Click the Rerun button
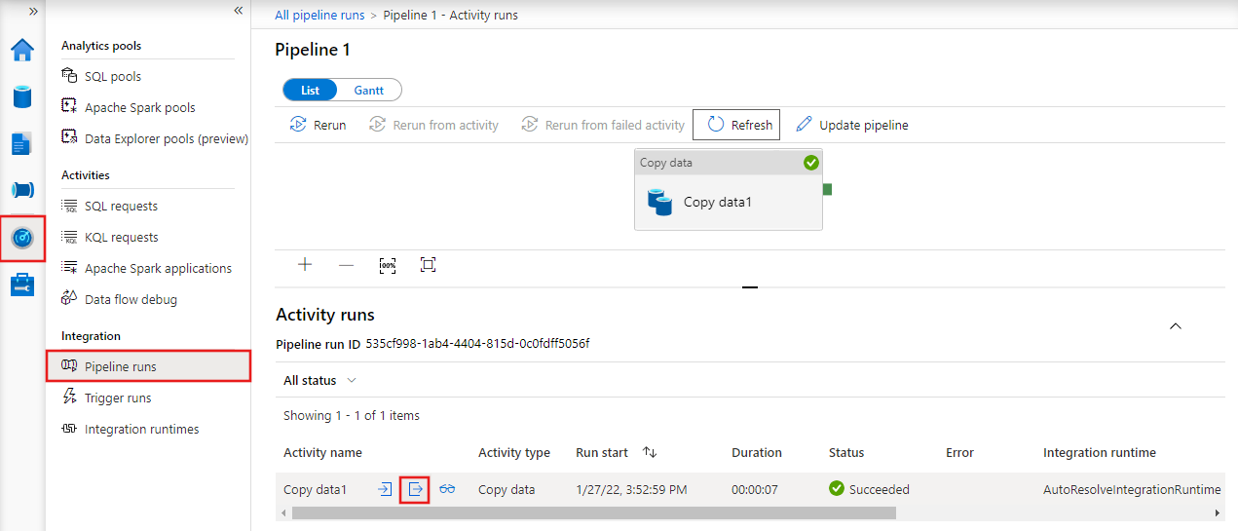Viewport: 1238px width, 531px height. point(319,125)
